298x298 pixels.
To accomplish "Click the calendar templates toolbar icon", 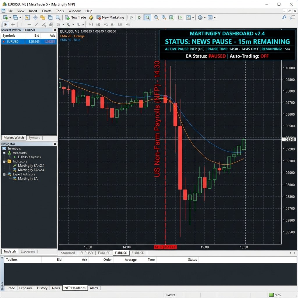I will [x=210, y=17].
